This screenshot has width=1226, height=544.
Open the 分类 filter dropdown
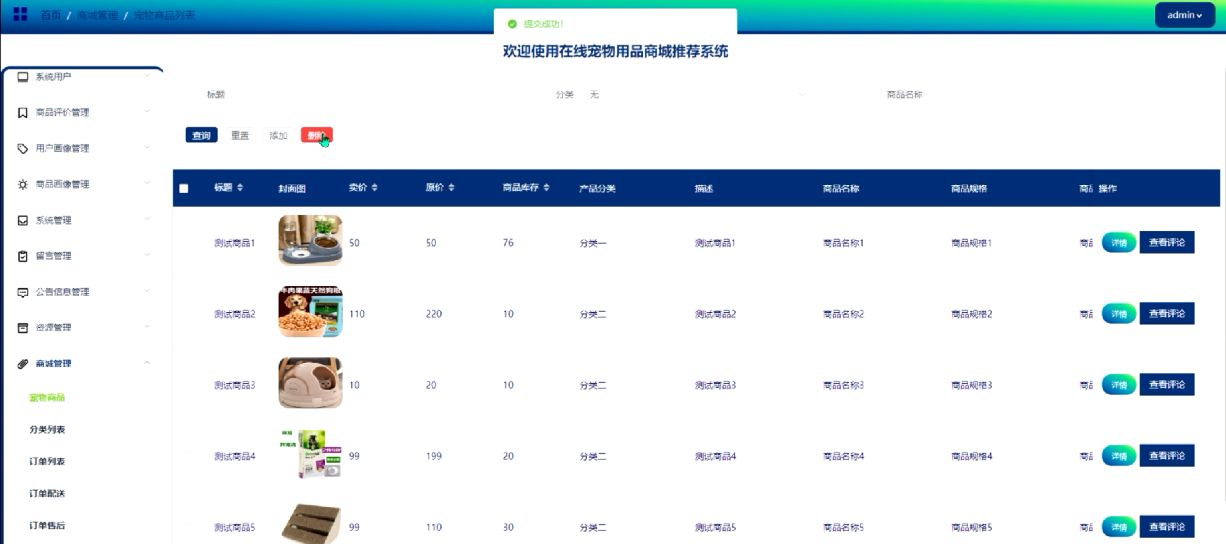coord(695,95)
